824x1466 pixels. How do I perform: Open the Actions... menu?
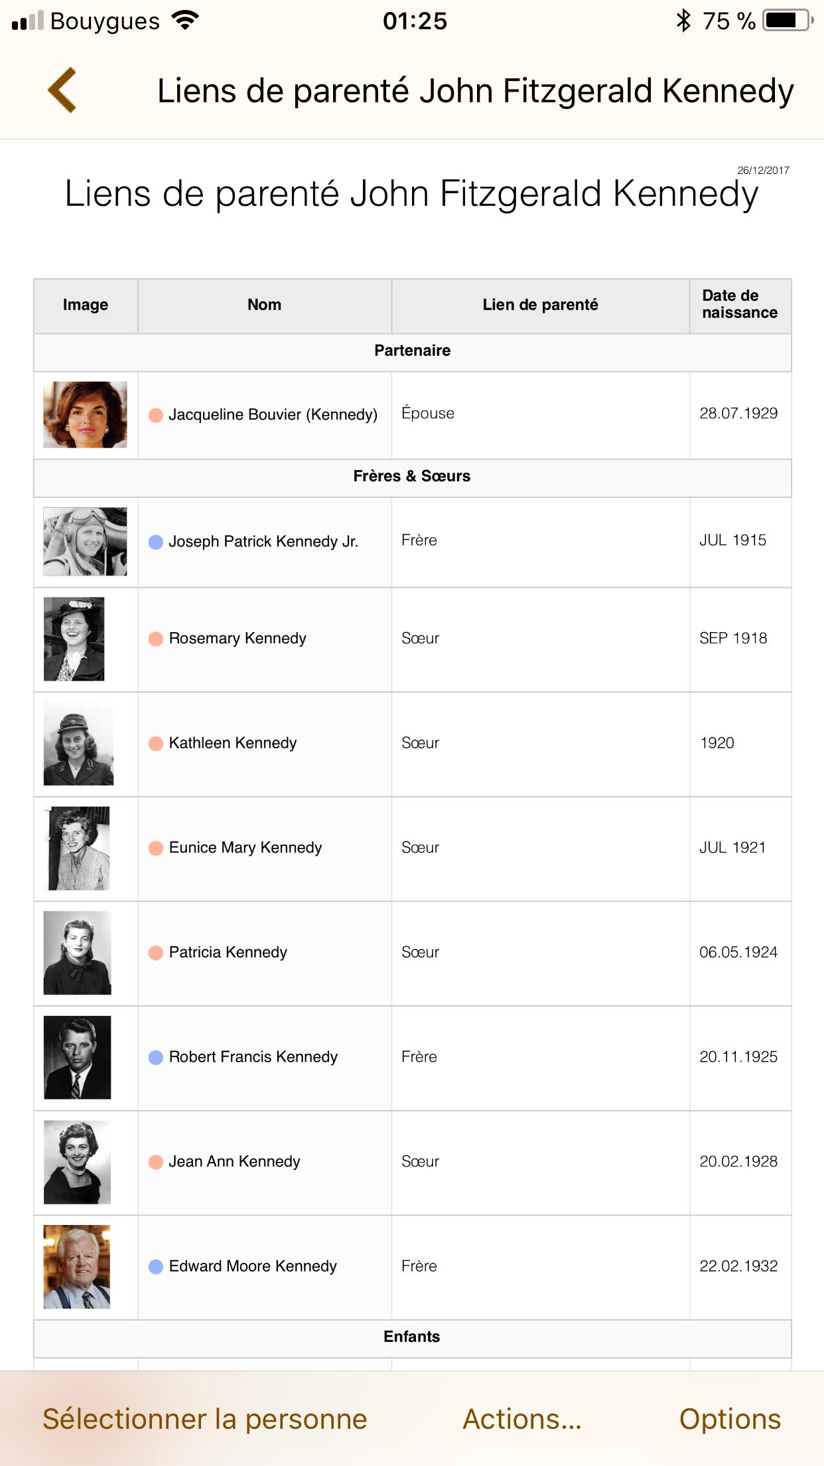point(522,1419)
